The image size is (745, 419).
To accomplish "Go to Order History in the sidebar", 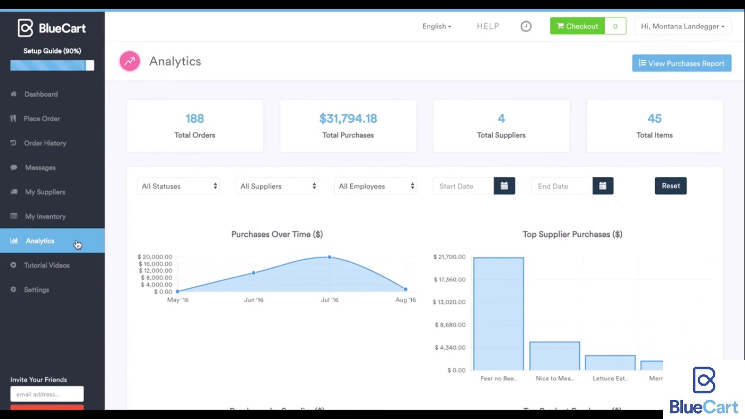I will point(45,143).
